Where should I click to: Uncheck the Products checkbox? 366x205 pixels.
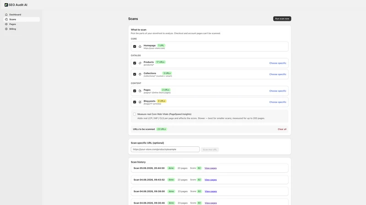[x=135, y=63]
